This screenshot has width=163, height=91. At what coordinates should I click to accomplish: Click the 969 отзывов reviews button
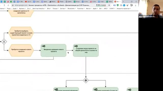click(x=101, y=5)
